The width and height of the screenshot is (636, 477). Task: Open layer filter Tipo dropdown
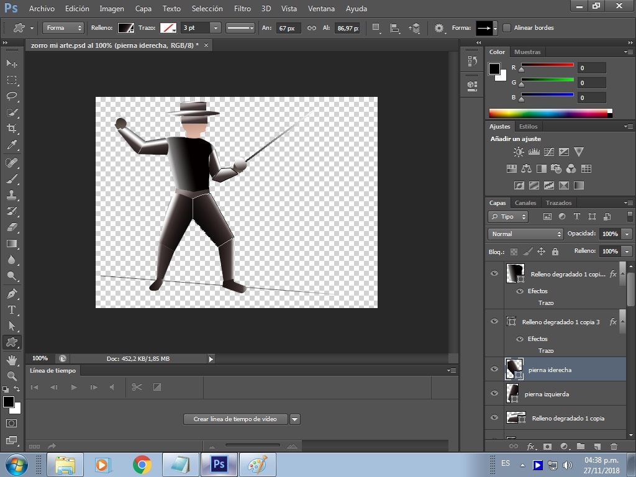point(508,217)
